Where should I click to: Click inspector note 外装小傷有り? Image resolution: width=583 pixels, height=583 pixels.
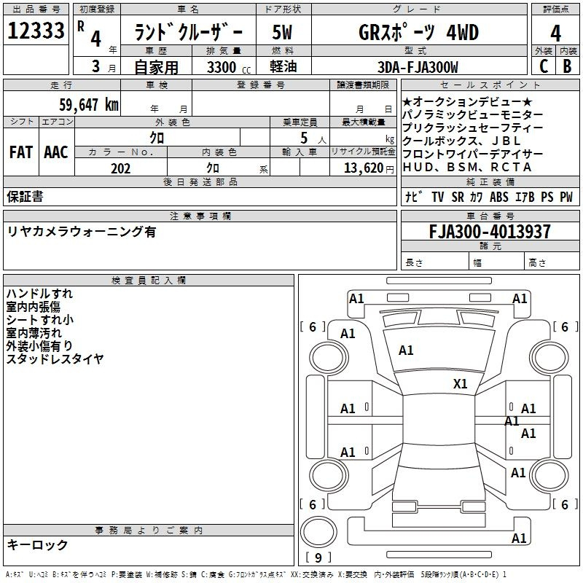[39, 345]
